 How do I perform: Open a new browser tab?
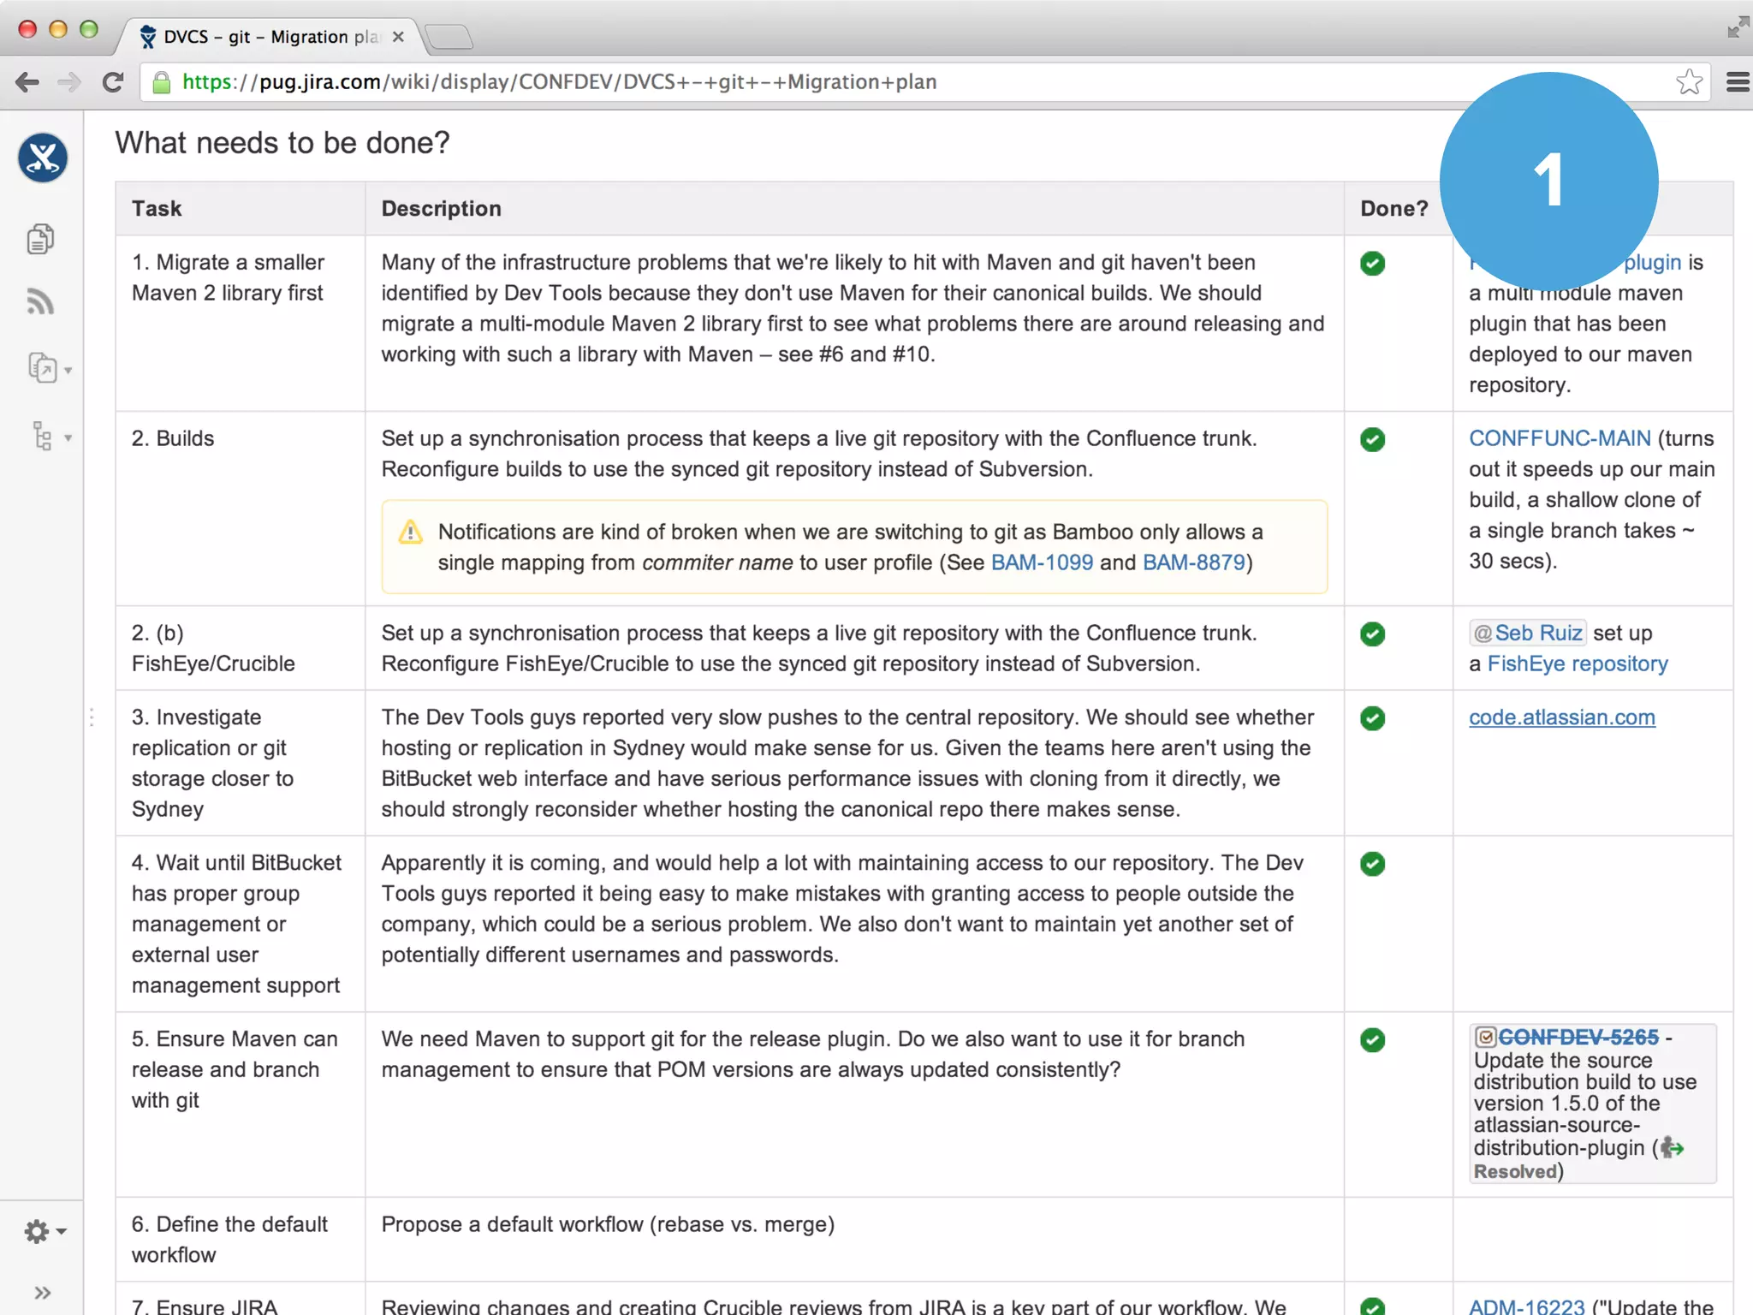pyautogui.click(x=448, y=37)
